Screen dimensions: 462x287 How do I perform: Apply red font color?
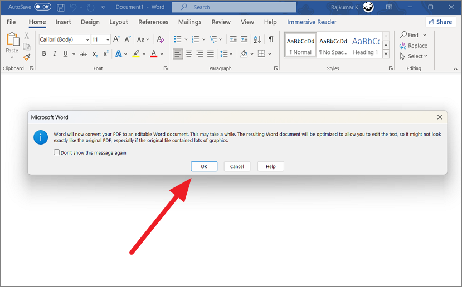click(x=153, y=54)
